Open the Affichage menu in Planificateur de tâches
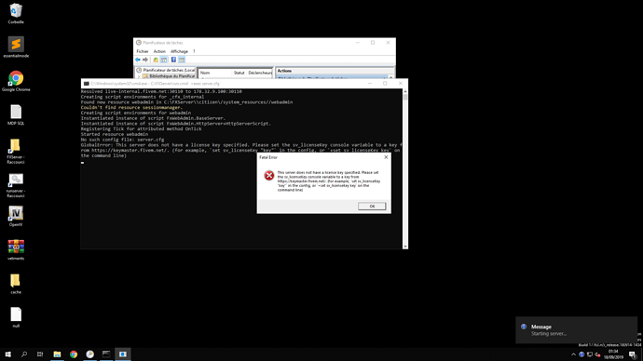 pos(179,51)
